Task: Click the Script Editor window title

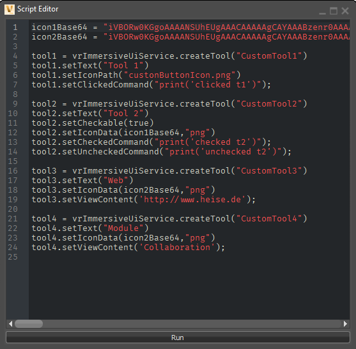Action: pyautogui.click(x=38, y=9)
